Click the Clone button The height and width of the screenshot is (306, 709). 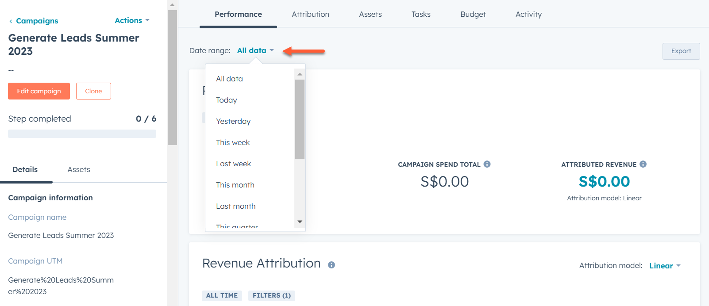pos(93,91)
